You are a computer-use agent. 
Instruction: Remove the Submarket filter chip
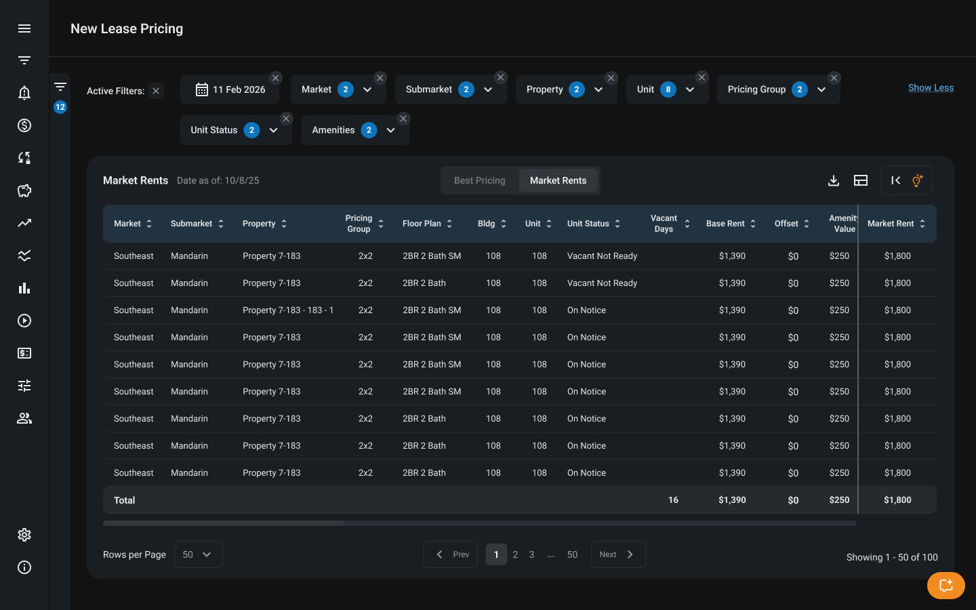point(500,78)
